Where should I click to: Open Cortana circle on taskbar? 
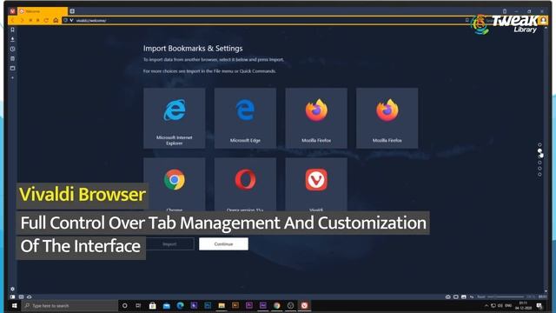[124, 305]
